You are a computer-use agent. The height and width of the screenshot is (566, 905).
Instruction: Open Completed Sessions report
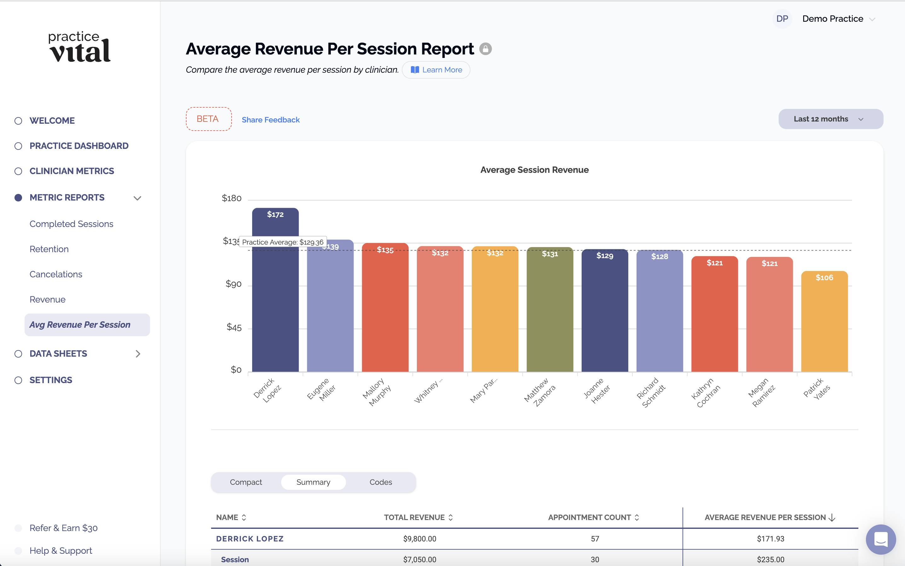[71, 224]
